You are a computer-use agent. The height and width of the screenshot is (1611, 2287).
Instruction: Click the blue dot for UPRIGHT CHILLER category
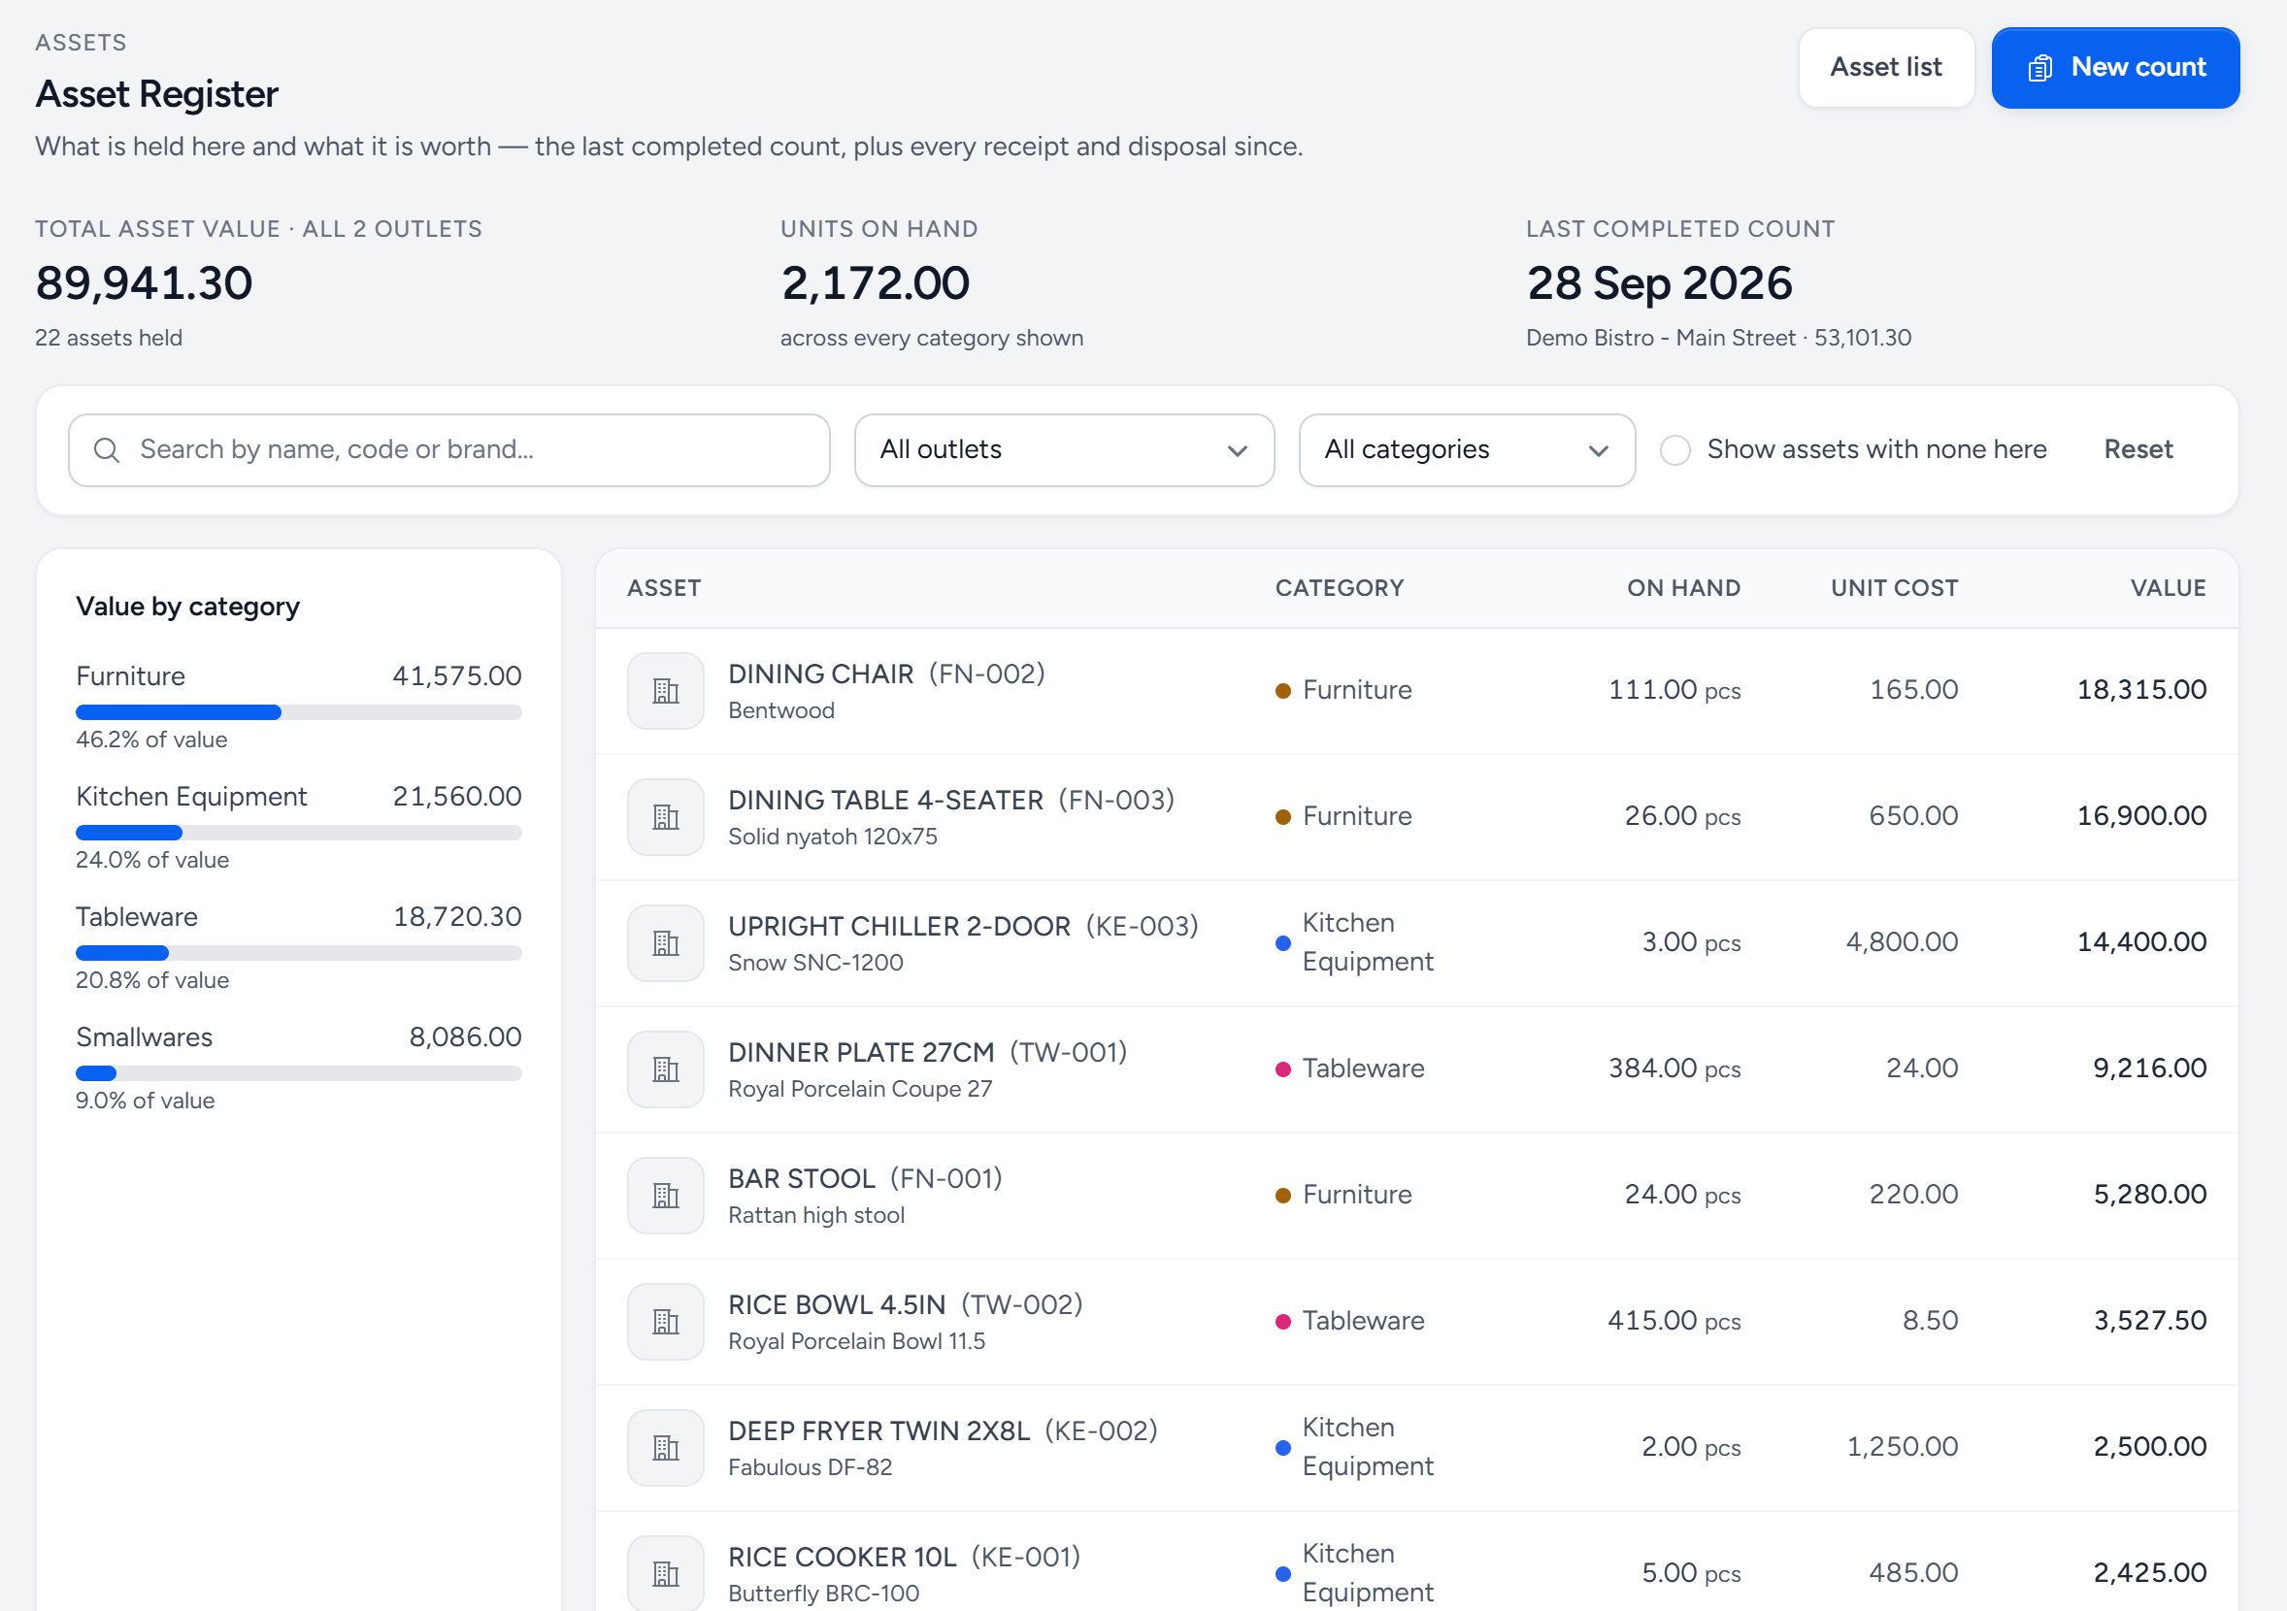coord(1283,943)
